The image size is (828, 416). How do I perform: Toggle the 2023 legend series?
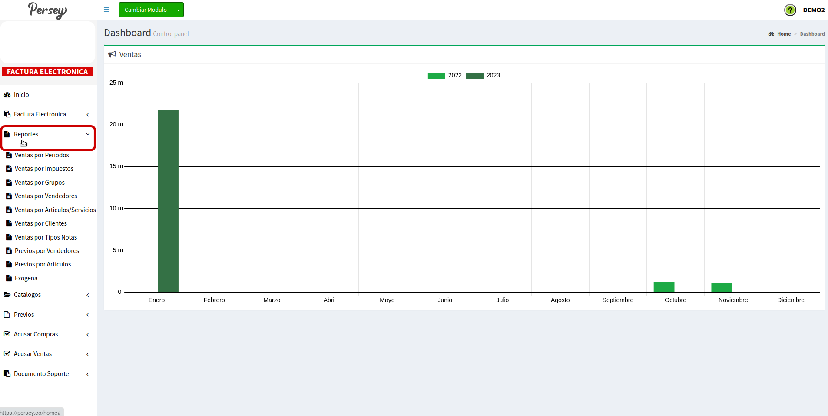point(483,76)
